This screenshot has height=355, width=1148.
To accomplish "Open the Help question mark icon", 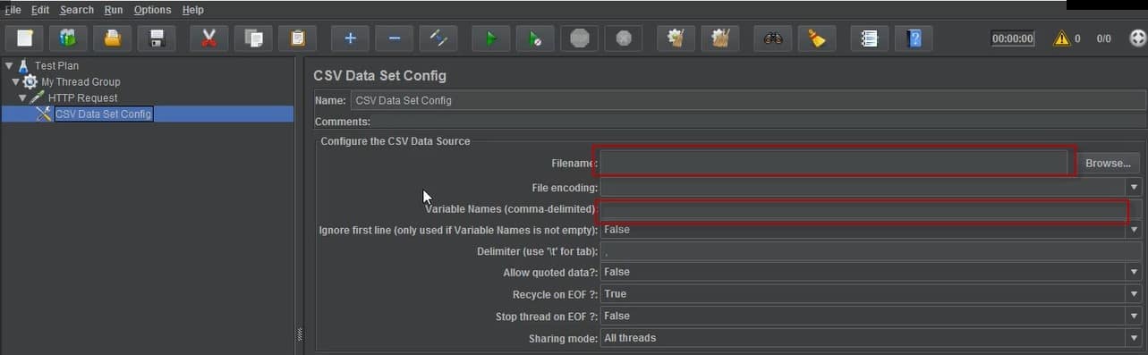I will coord(914,38).
